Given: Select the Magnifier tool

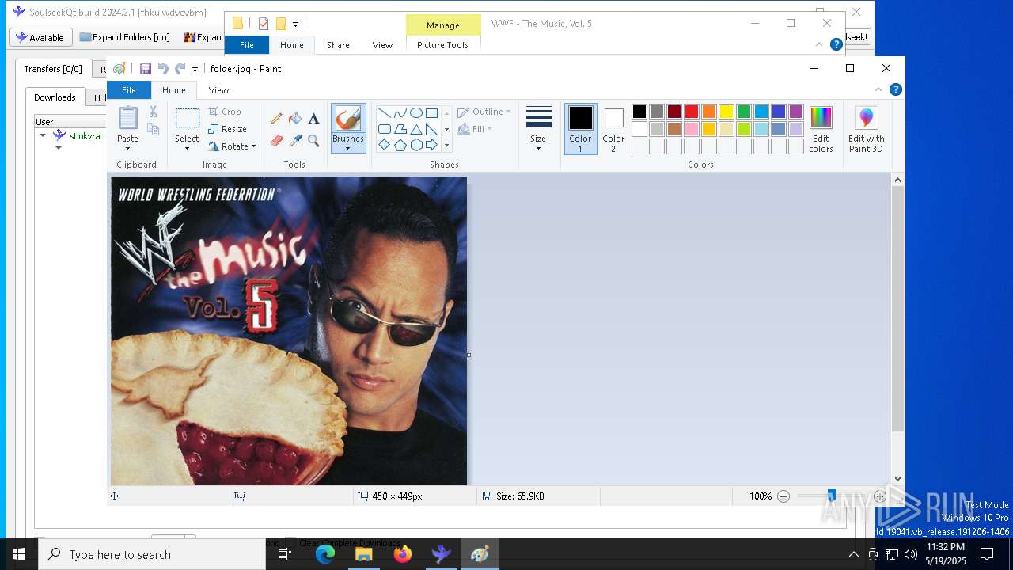Looking at the screenshot, I should pos(314,141).
